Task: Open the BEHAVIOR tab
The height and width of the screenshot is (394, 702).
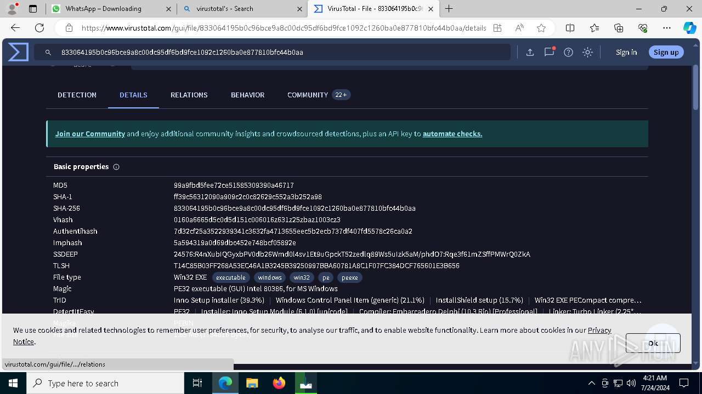Action: [247, 95]
